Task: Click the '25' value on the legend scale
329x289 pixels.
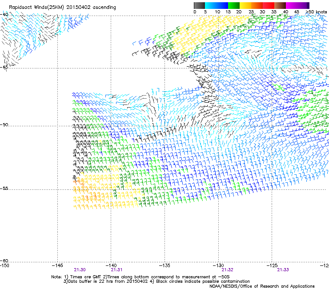Action: [251, 12]
